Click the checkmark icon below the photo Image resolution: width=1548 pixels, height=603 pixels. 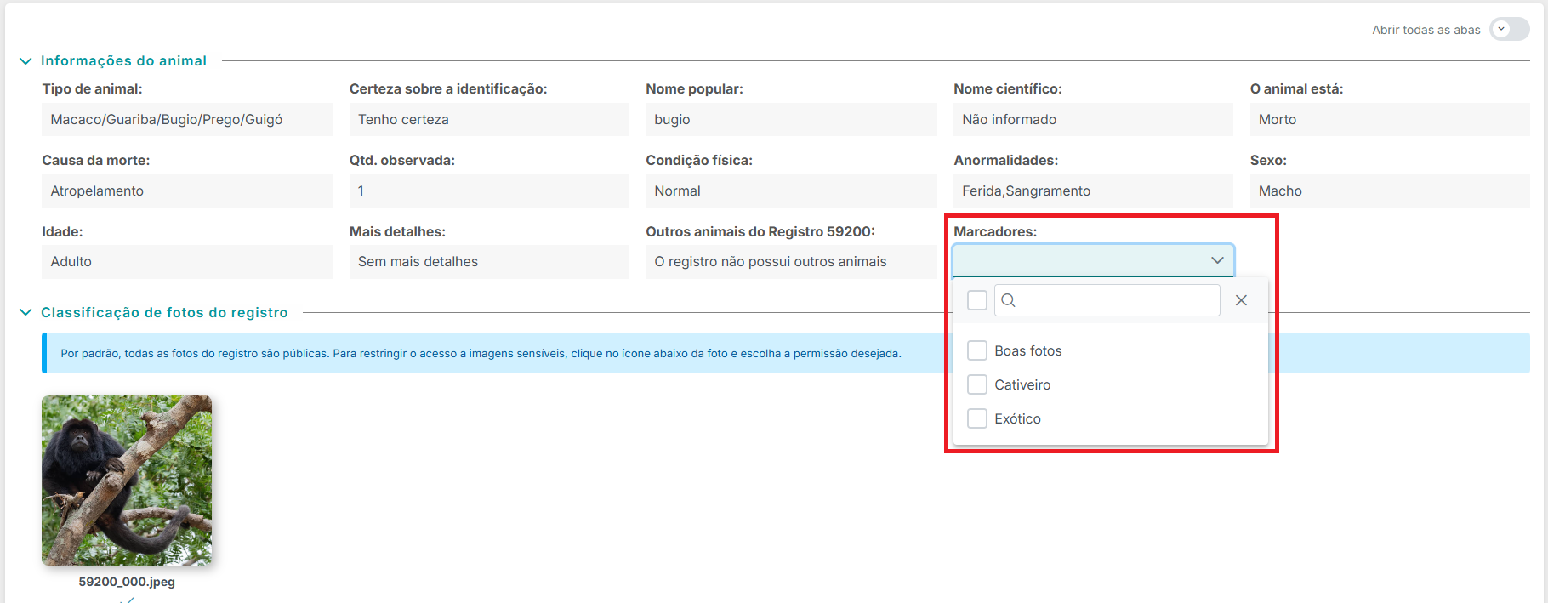[127, 600]
